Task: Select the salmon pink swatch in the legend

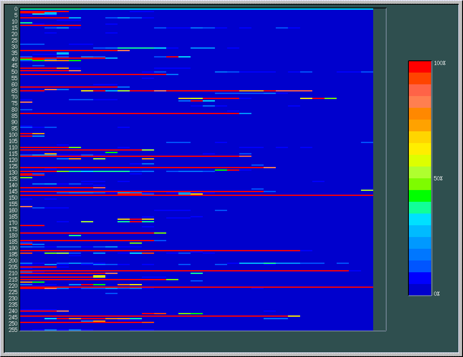Action: (x=420, y=90)
